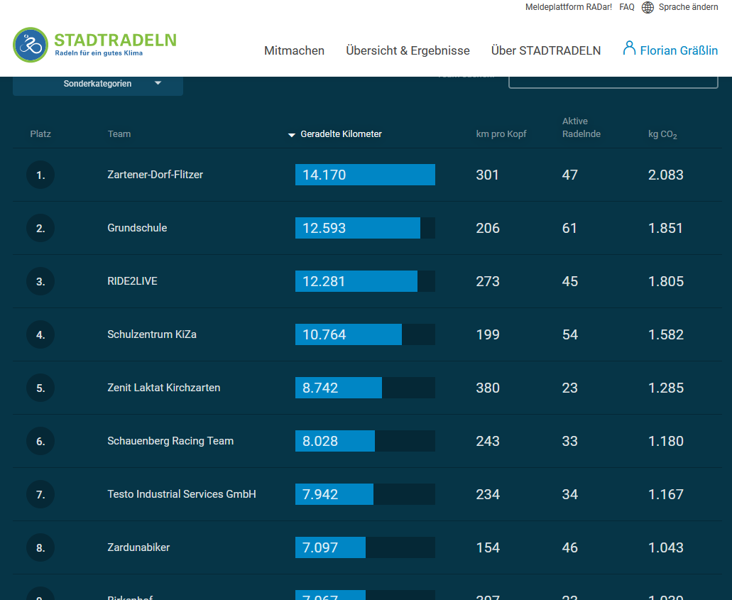
Task: Click the rank 7. badge
Action: pyautogui.click(x=40, y=494)
